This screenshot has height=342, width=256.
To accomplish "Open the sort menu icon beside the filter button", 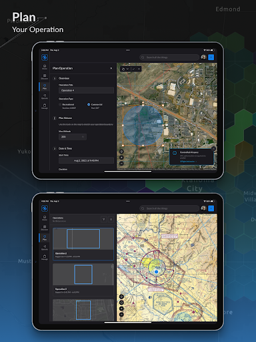I will pos(111,219).
